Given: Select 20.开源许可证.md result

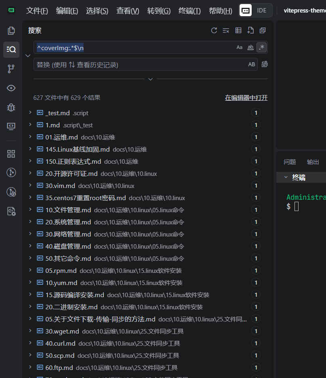Looking at the screenshot, I should pyautogui.click(x=145, y=173).
